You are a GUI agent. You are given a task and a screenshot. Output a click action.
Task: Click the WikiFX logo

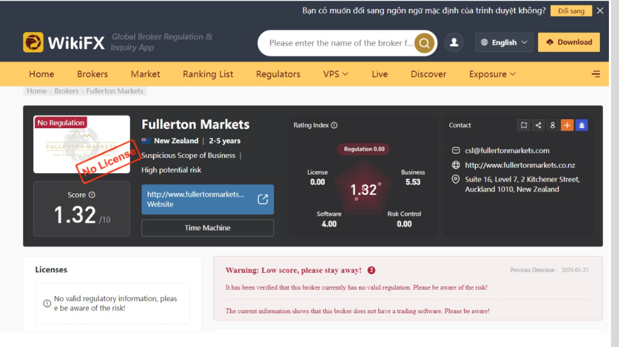point(64,42)
